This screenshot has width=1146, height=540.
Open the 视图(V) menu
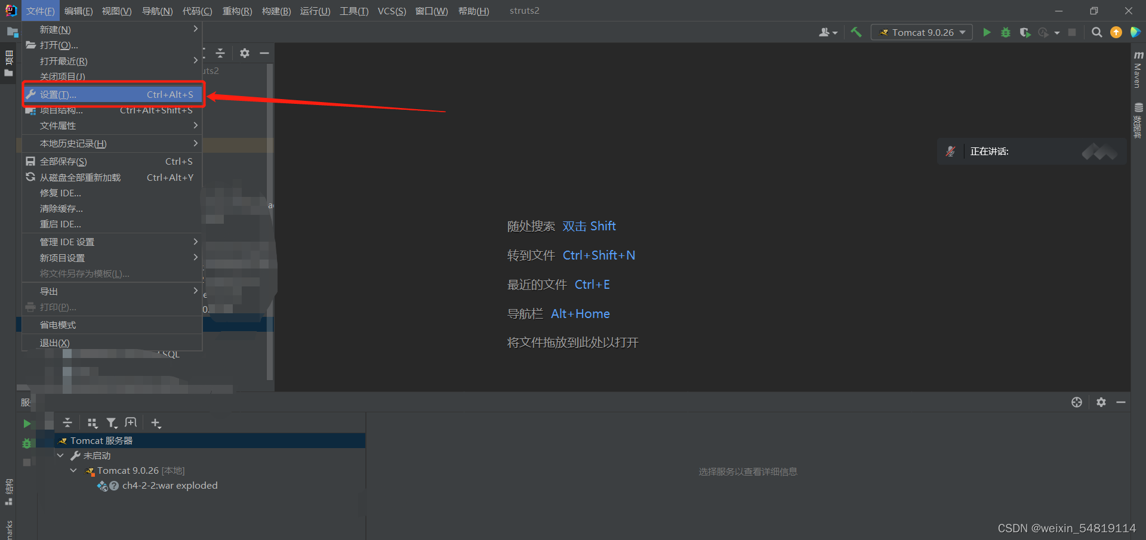pos(116,11)
